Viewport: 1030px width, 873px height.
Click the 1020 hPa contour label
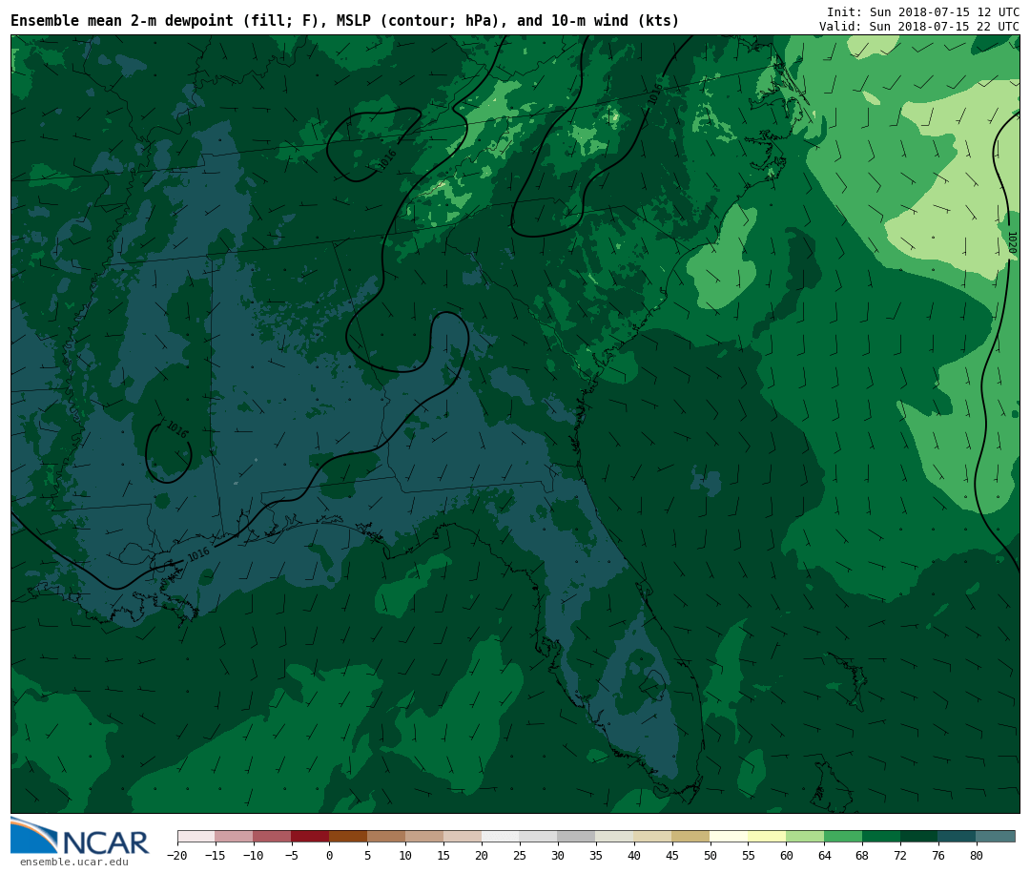[1011, 242]
